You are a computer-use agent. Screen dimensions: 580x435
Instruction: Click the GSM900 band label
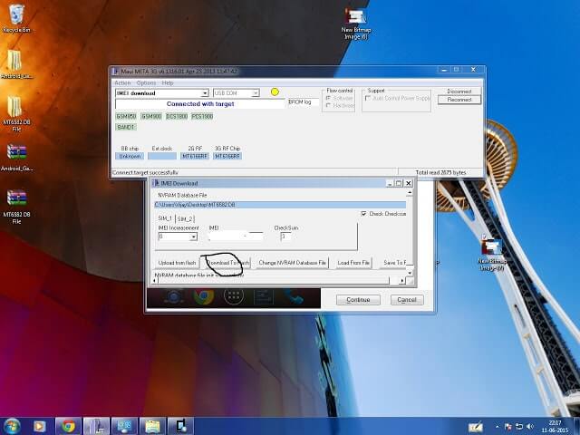[151, 116]
